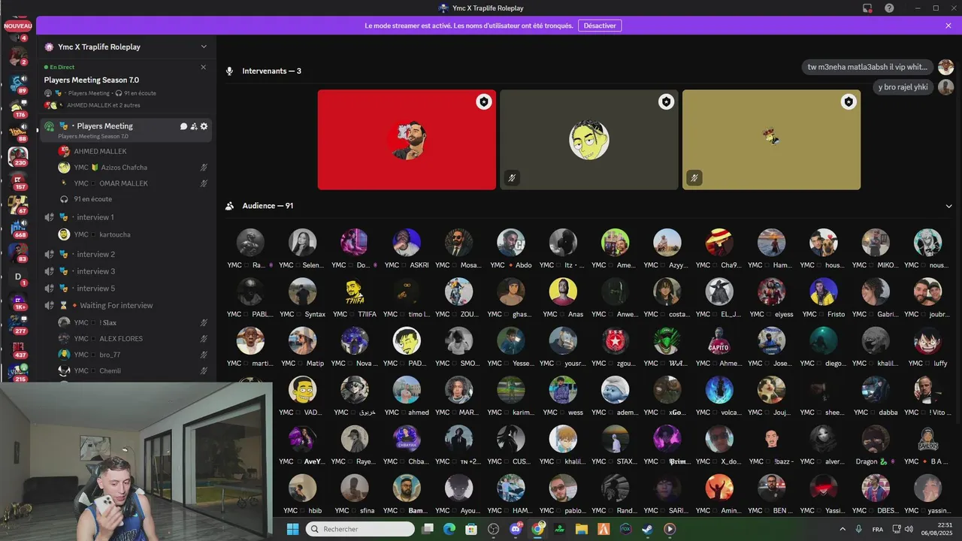962x541 pixels.
Task: Open the 'tw m3neha matla3absh' chat message bubble
Action: (867, 67)
